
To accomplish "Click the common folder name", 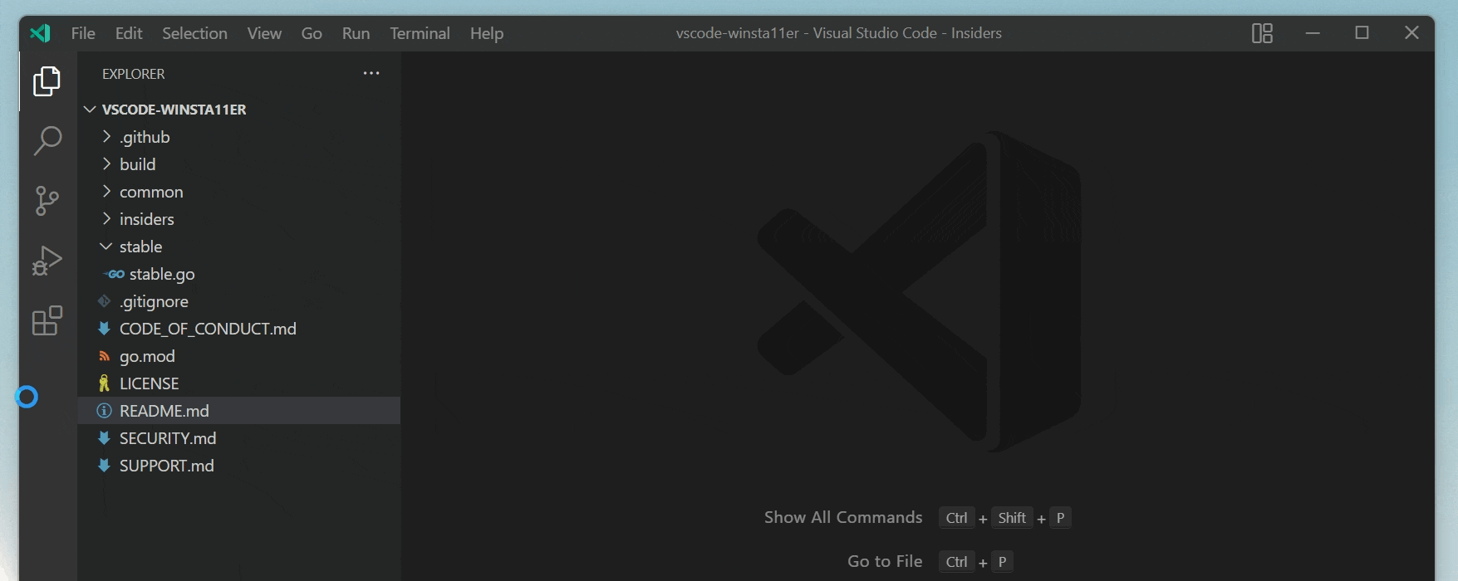I will (151, 192).
